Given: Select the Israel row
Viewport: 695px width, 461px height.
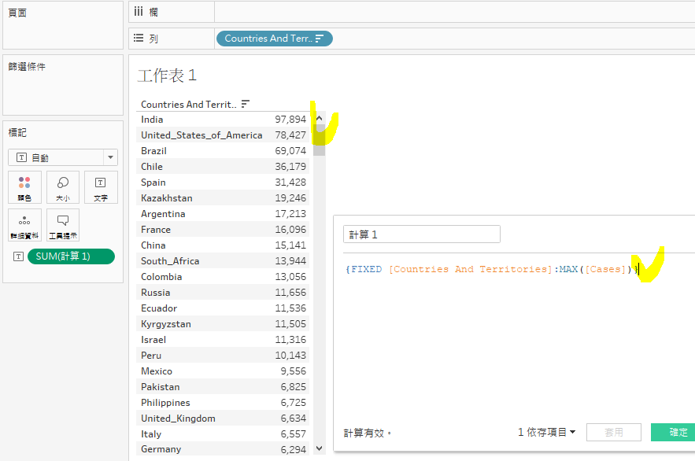Looking at the screenshot, I should (x=223, y=340).
